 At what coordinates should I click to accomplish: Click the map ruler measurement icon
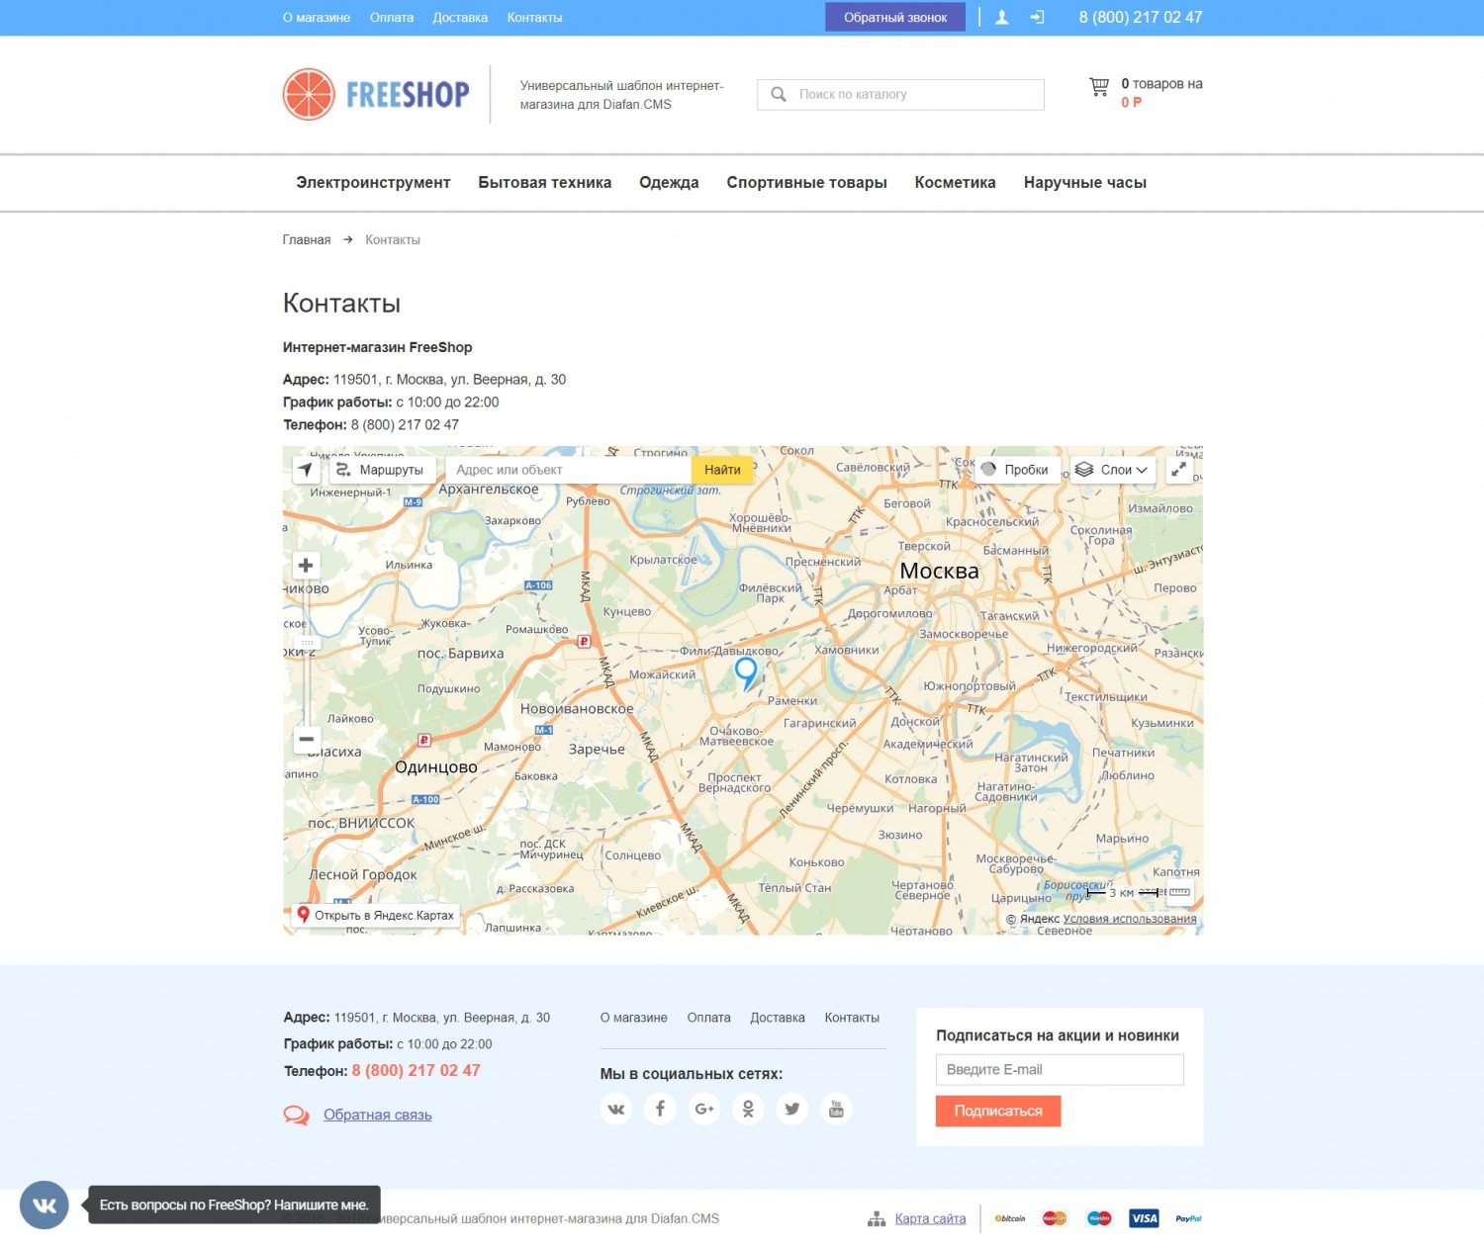click(1179, 892)
